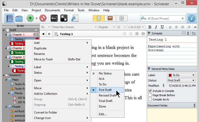
Task: Select the Research folder in Binder
Action: point(15,75)
